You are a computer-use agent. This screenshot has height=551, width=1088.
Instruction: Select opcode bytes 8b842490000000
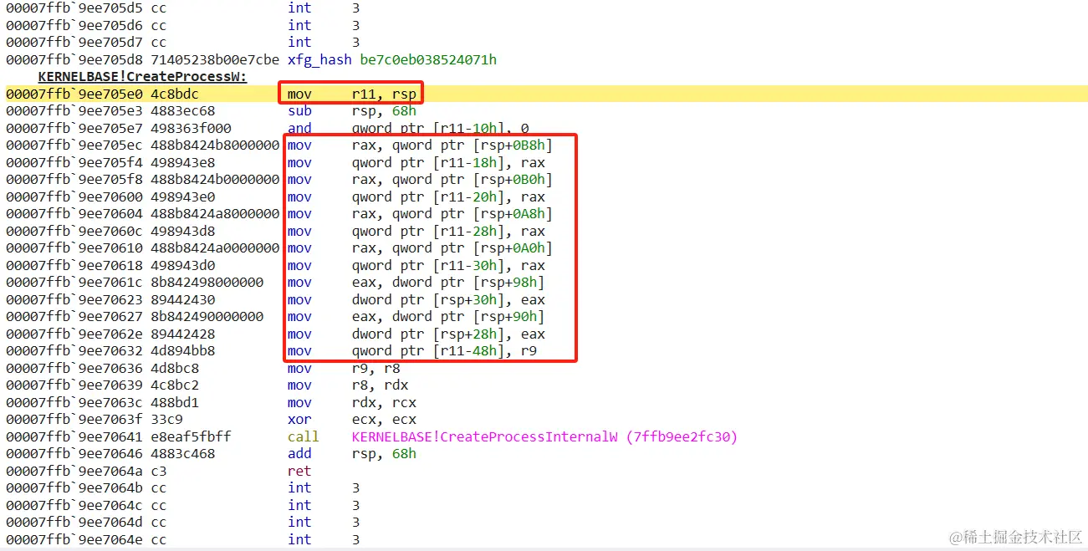tap(207, 317)
